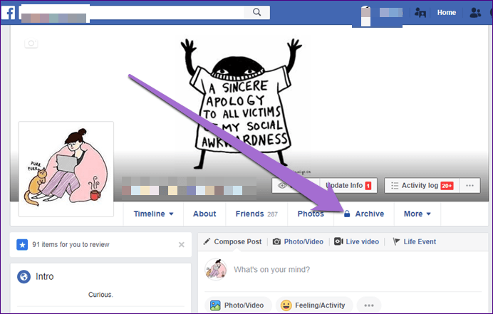Viewport: 493px width, 314px height.
Task: Switch to the About tab
Action: point(204,214)
